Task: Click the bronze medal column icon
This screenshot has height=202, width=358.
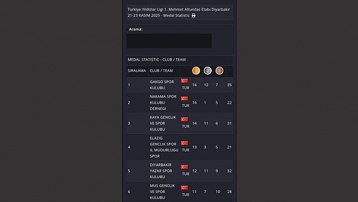Action: 219,71
